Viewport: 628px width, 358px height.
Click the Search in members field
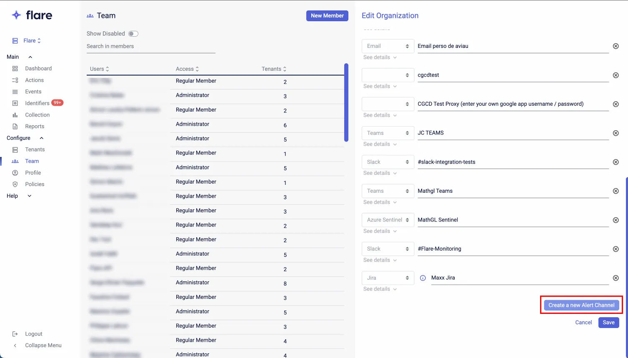coord(151,47)
